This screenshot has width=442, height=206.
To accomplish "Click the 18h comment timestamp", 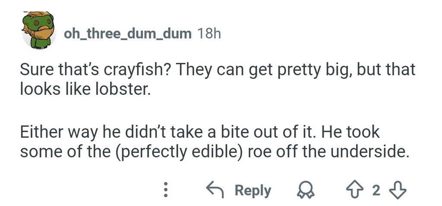I will pos(208,33).
